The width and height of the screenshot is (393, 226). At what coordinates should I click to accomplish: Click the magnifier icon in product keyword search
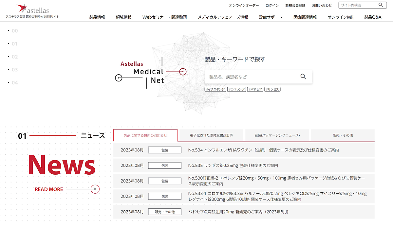pyautogui.click(x=303, y=77)
